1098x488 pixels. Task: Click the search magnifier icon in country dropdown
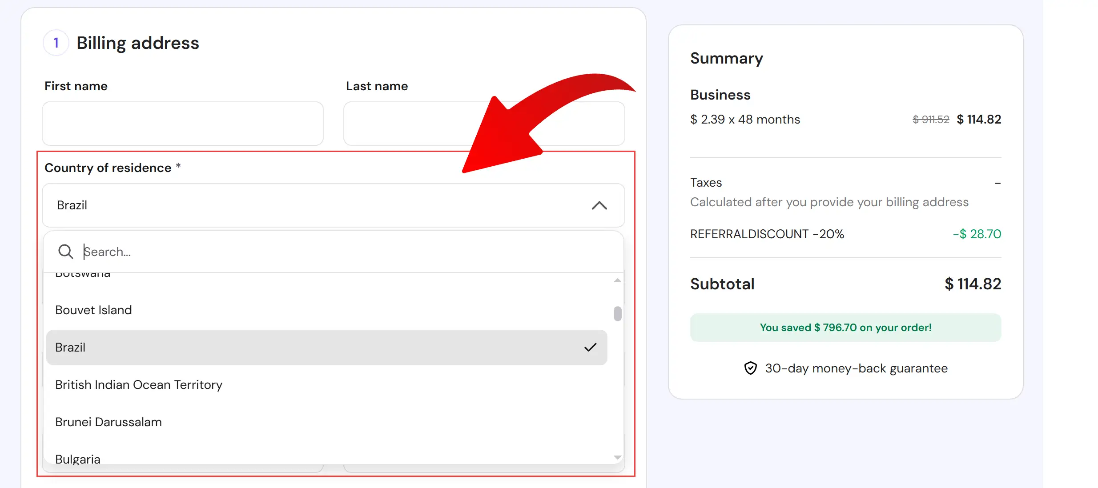tap(65, 251)
